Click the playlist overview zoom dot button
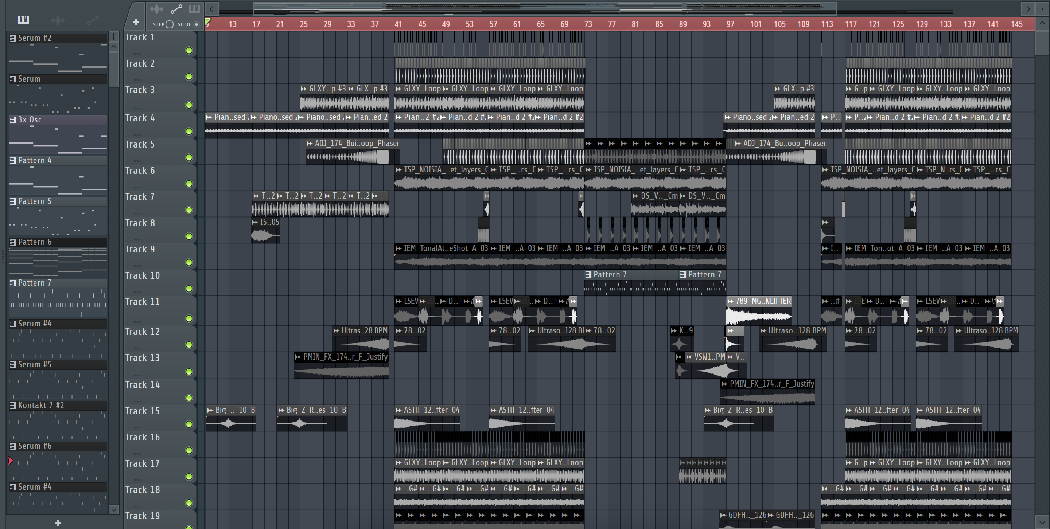 (1042, 9)
